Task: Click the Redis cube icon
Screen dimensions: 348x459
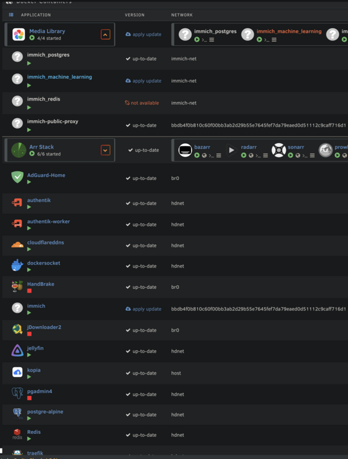Action: [17, 434]
